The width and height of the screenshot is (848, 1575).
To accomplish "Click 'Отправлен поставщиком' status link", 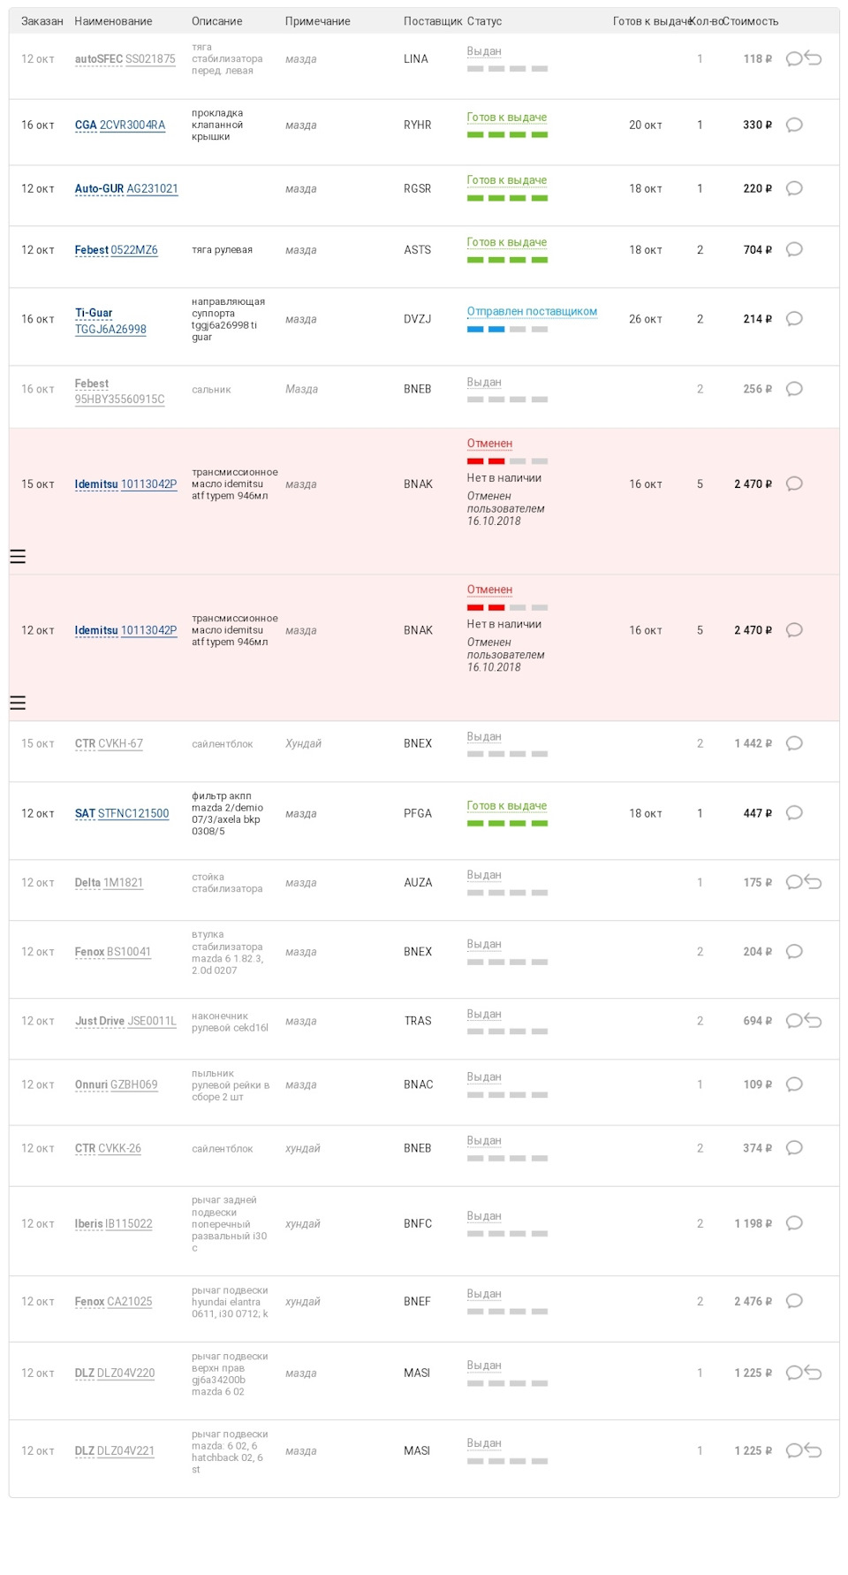I will 532,311.
